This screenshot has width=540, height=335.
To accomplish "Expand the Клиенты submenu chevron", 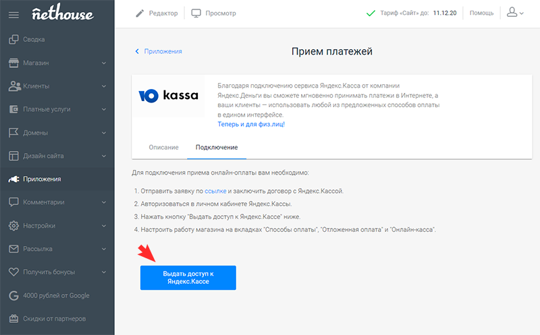I will [x=104, y=86].
